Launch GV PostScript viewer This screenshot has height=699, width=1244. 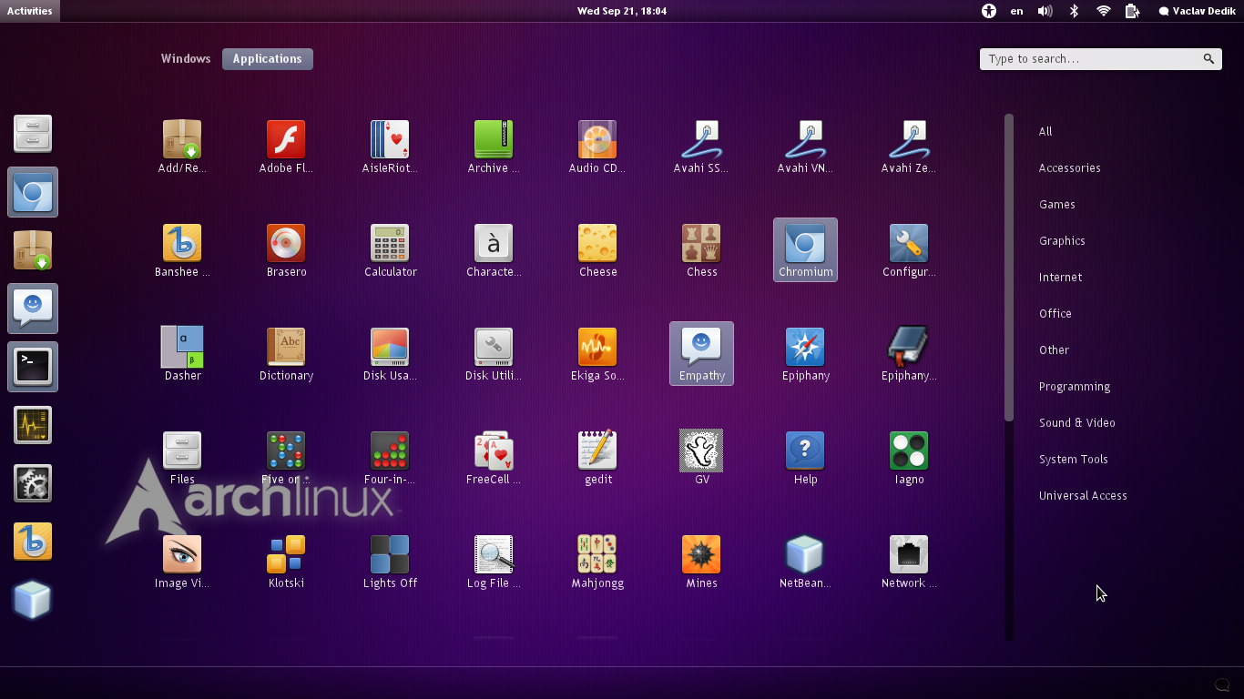pyautogui.click(x=701, y=458)
